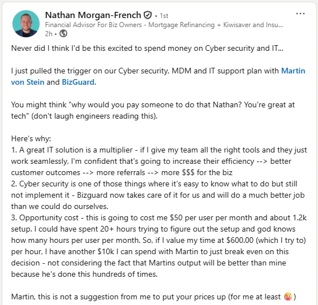Click point 1 about a great IT solution

[x=159, y=162]
